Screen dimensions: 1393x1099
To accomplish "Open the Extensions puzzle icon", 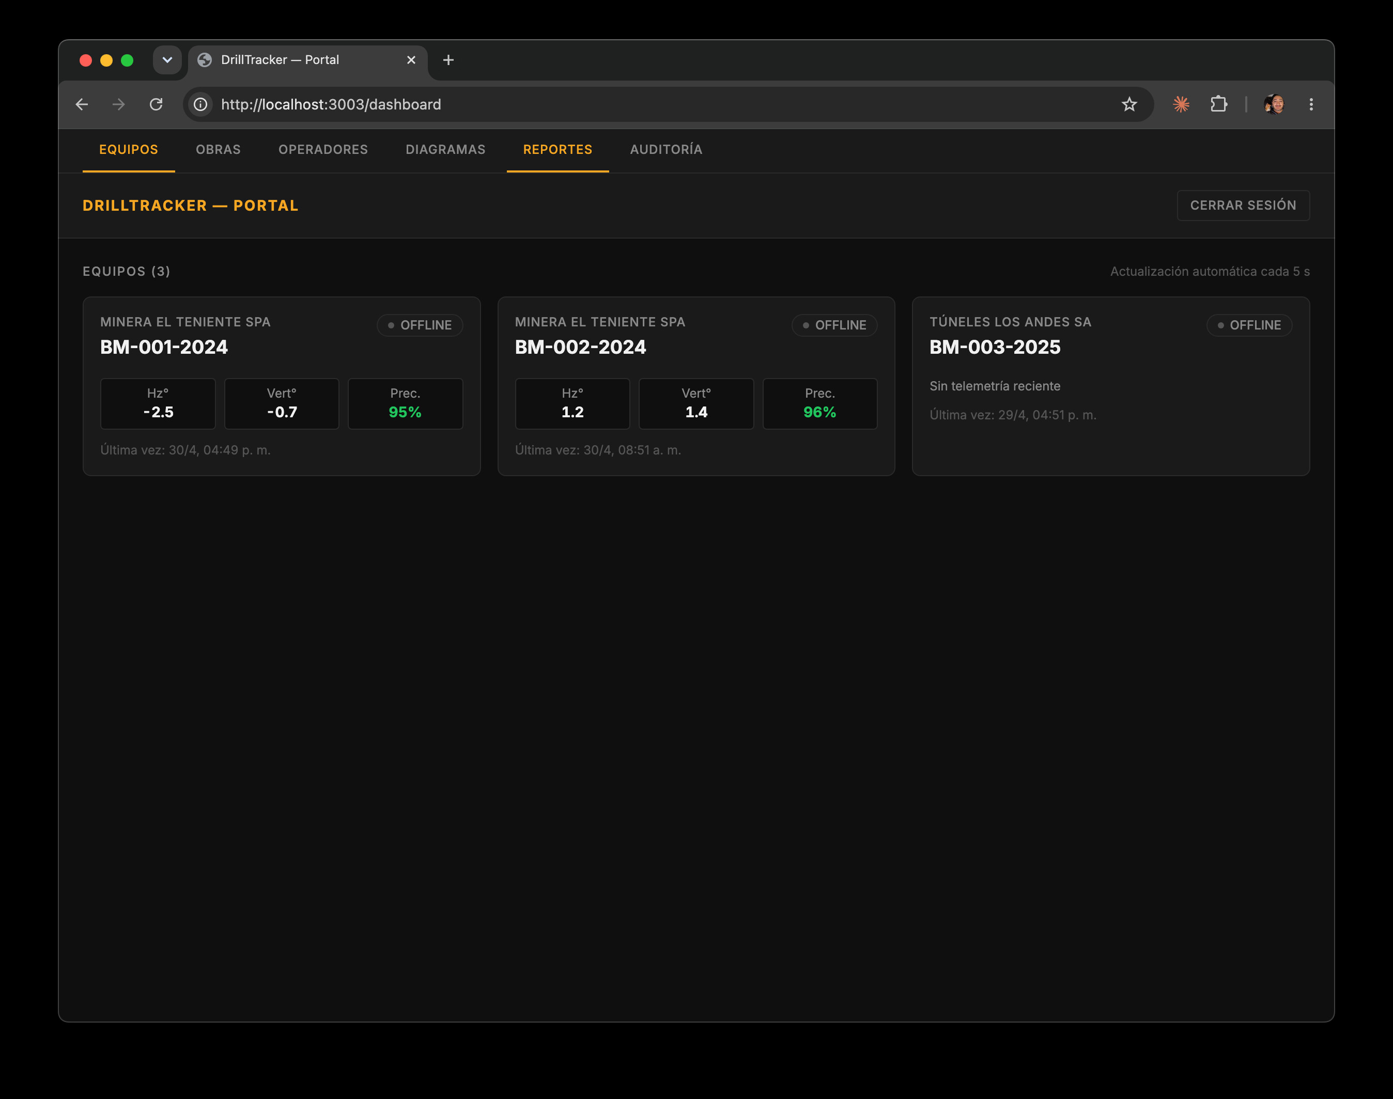I will coord(1218,104).
